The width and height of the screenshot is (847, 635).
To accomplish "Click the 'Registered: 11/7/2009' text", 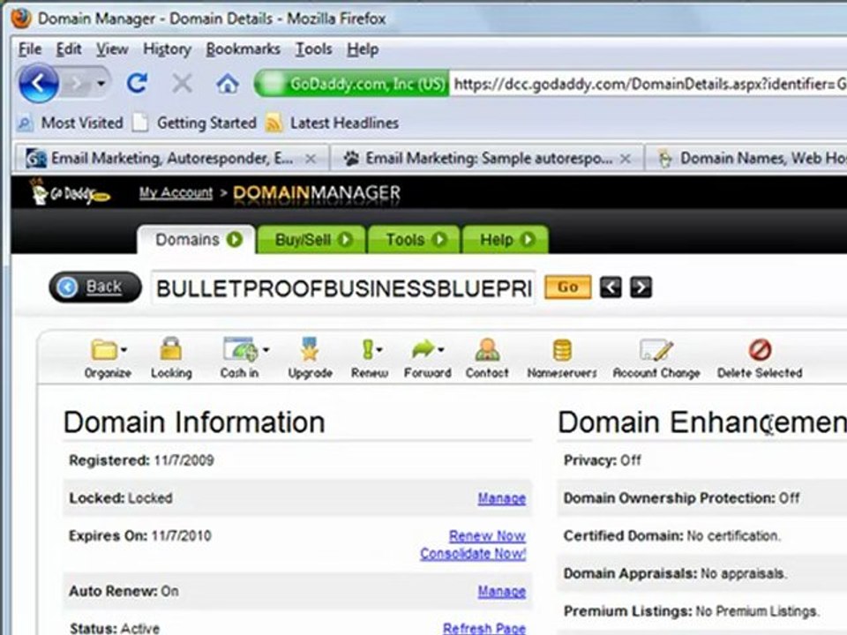I will pyautogui.click(x=141, y=460).
